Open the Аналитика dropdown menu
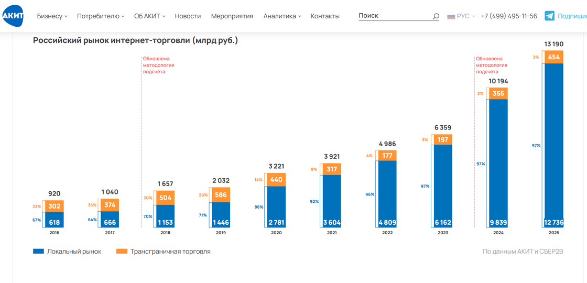This screenshot has height=283, width=587. (282, 16)
